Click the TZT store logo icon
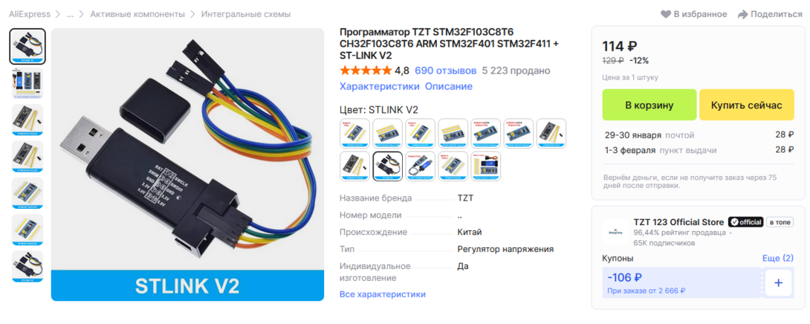The height and width of the screenshot is (324, 810). pos(615,232)
